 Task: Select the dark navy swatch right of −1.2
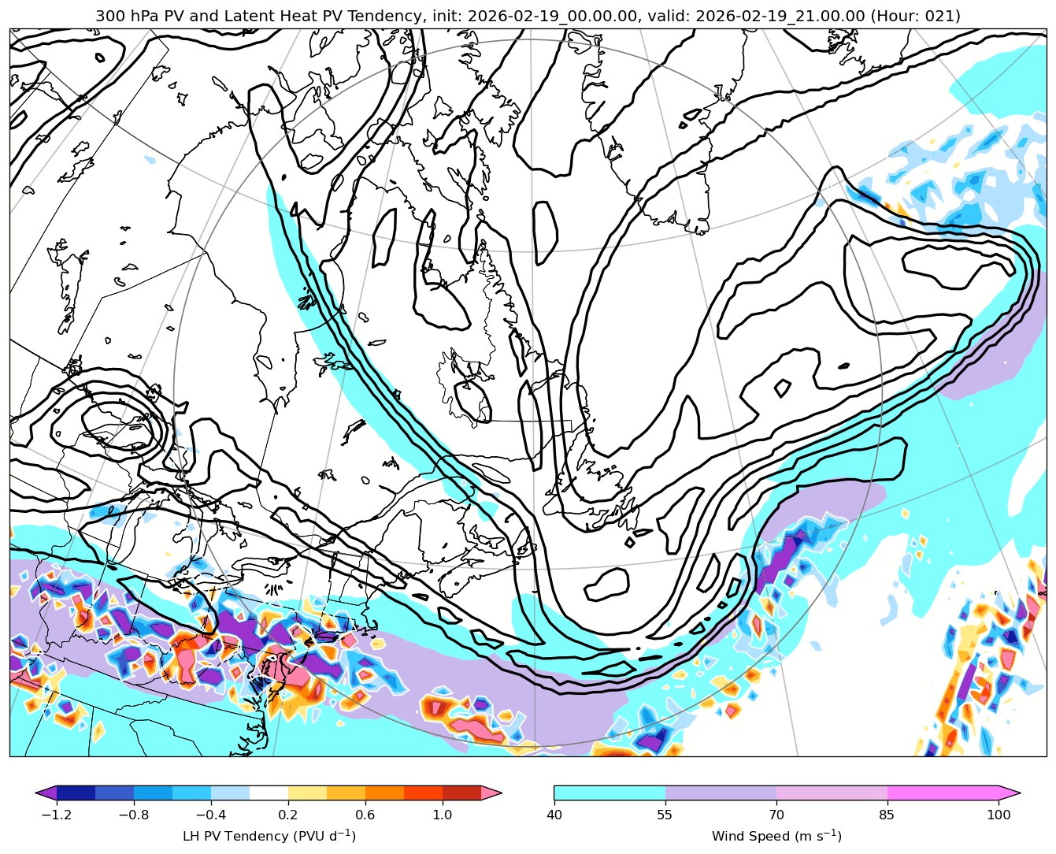pyautogui.click(x=76, y=793)
